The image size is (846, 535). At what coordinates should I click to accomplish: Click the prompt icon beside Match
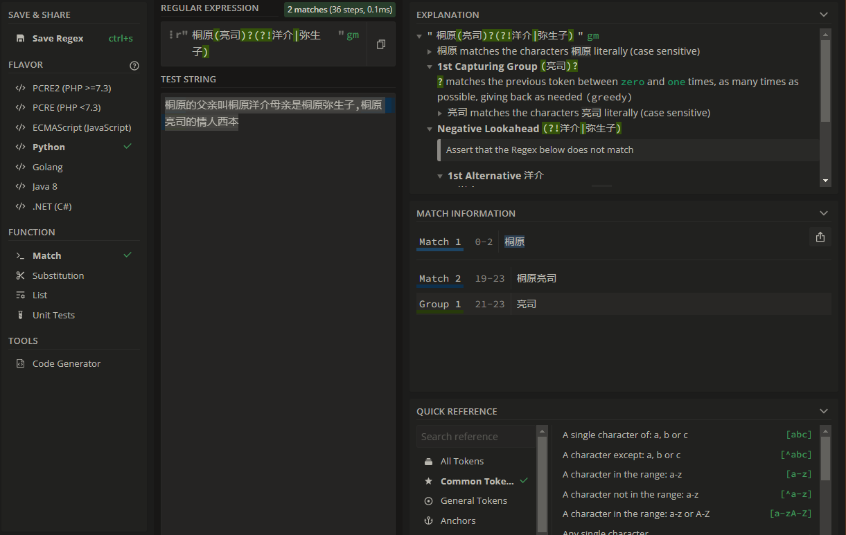[x=19, y=255]
